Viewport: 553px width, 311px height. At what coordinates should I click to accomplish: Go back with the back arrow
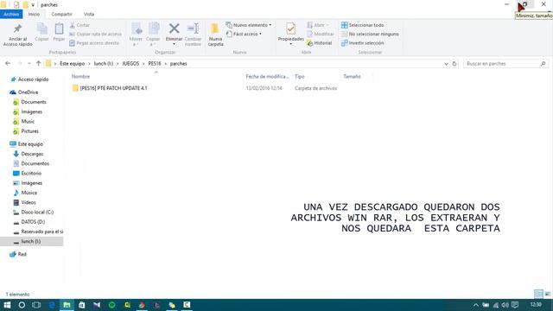8,63
